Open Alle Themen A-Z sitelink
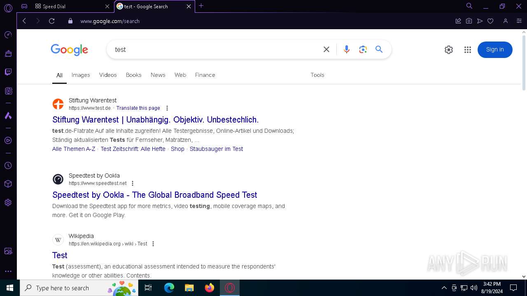527x296 pixels. [74, 149]
